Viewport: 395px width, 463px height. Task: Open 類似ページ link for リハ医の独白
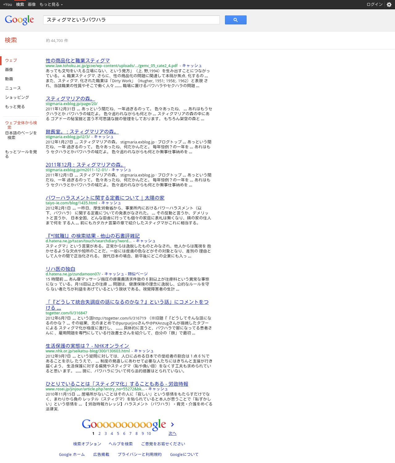(138, 274)
